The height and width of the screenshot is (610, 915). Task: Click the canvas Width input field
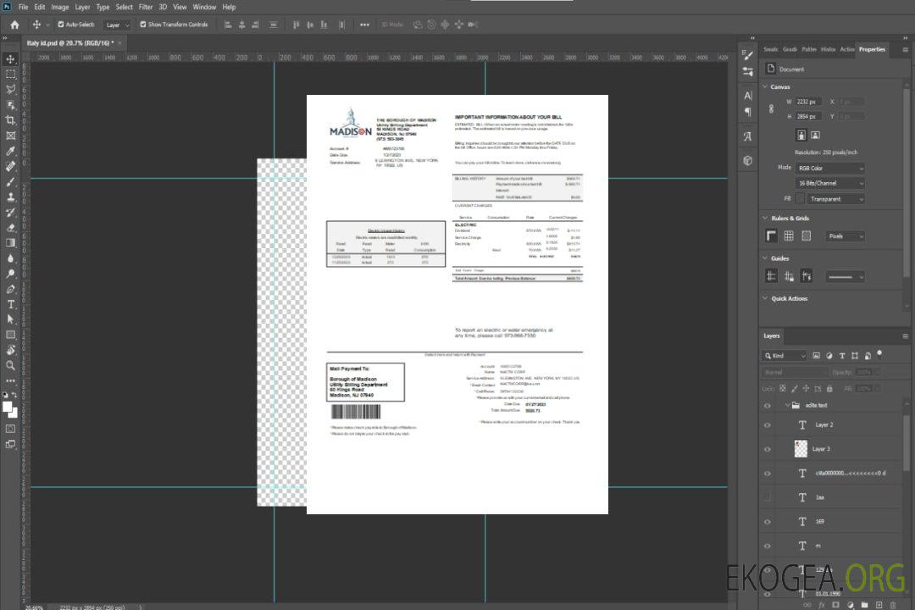[808, 102]
